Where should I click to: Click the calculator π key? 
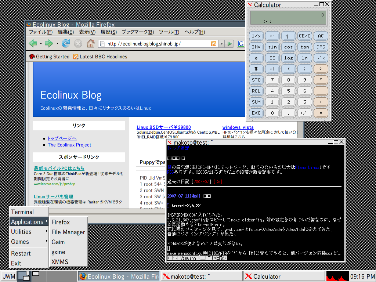[256, 69]
